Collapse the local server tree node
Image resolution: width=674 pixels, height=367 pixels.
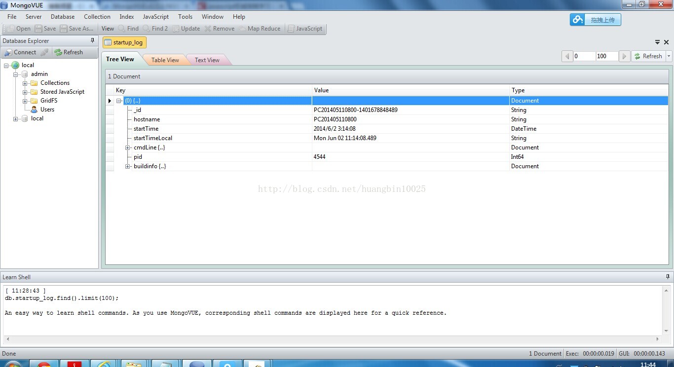point(6,65)
